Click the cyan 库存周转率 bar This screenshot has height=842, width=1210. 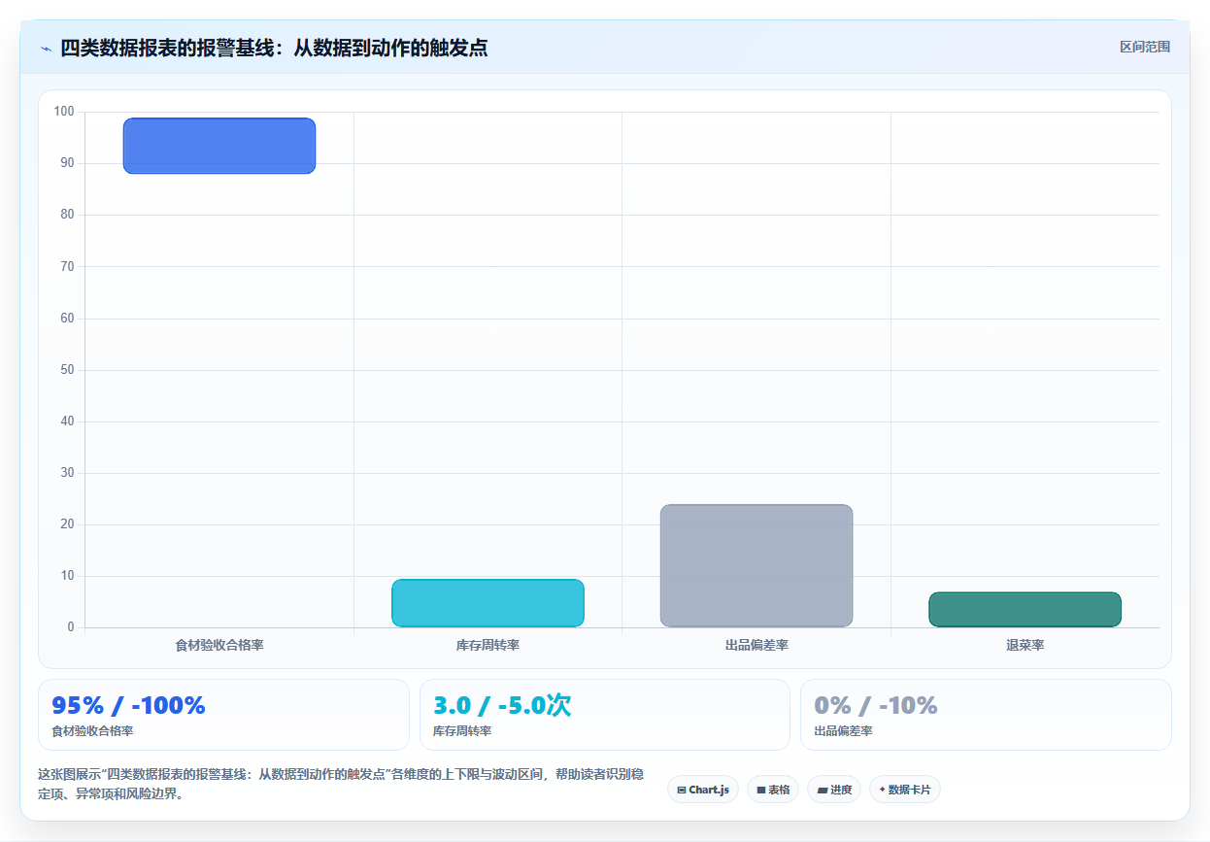[x=487, y=603]
